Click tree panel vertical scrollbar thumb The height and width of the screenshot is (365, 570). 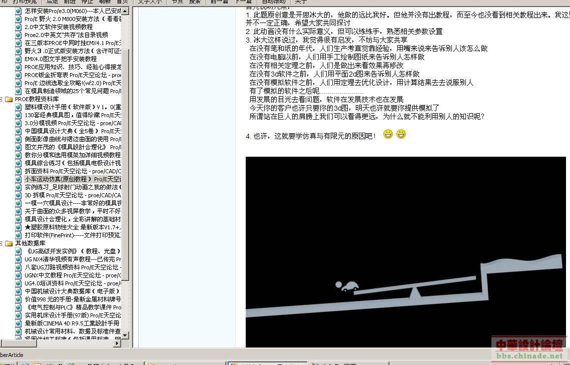click(125, 164)
